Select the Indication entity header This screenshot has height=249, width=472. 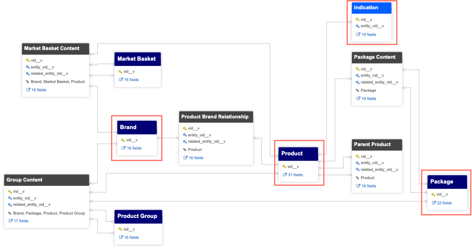(372, 8)
